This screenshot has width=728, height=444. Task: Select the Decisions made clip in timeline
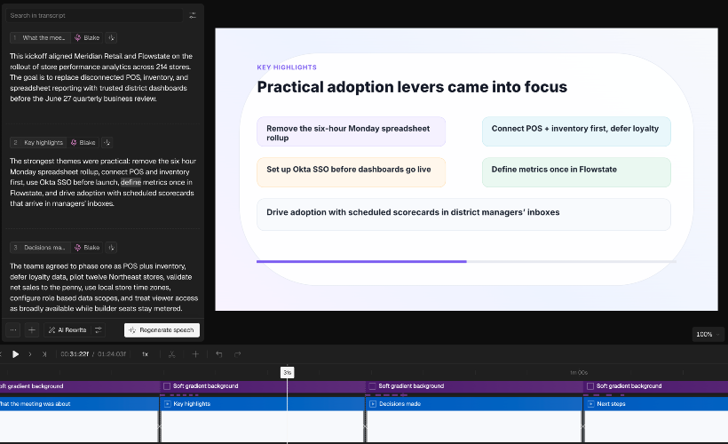point(474,404)
